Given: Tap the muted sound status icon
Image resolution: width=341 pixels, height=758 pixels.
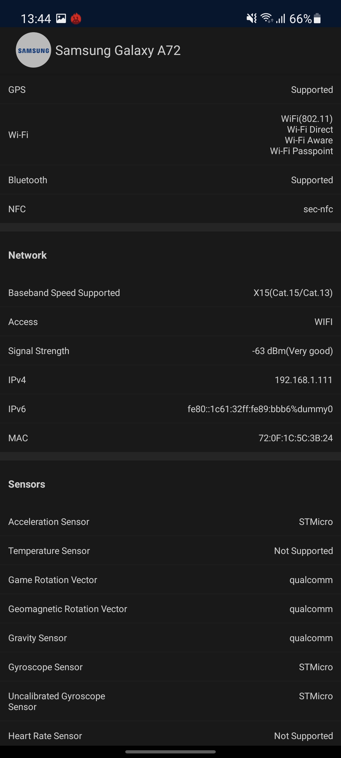Looking at the screenshot, I should (x=251, y=19).
